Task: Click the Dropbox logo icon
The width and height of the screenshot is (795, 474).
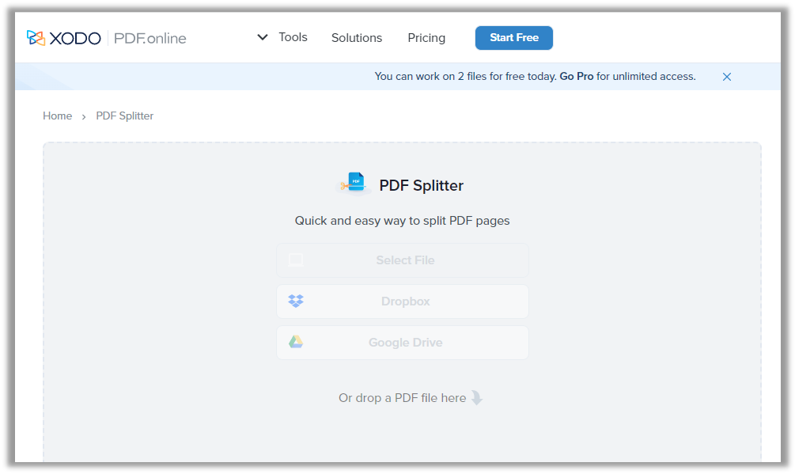Action: click(296, 301)
